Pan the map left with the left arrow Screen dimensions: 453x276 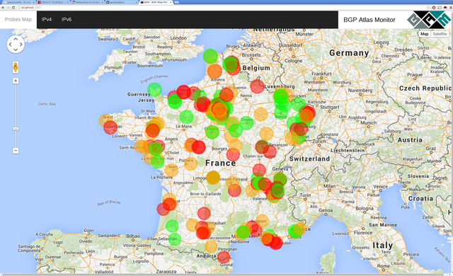point(10,44)
